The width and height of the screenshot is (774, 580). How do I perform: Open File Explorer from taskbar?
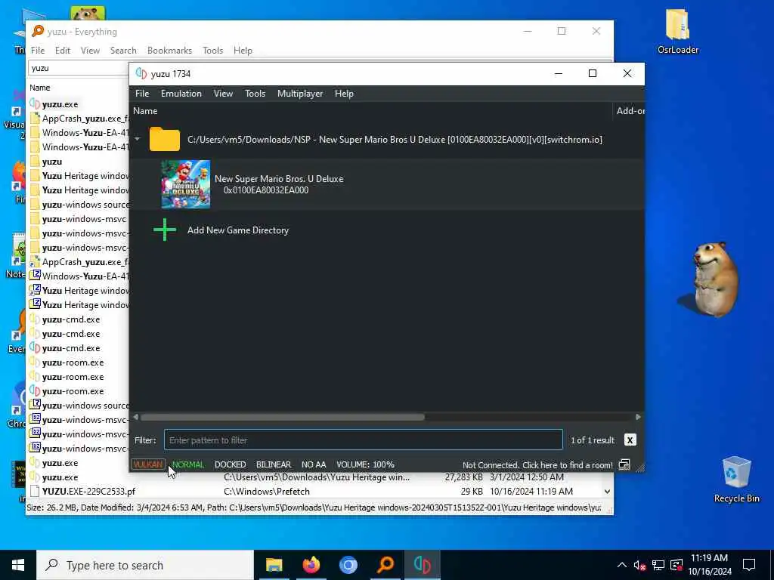(x=274, y=565)
